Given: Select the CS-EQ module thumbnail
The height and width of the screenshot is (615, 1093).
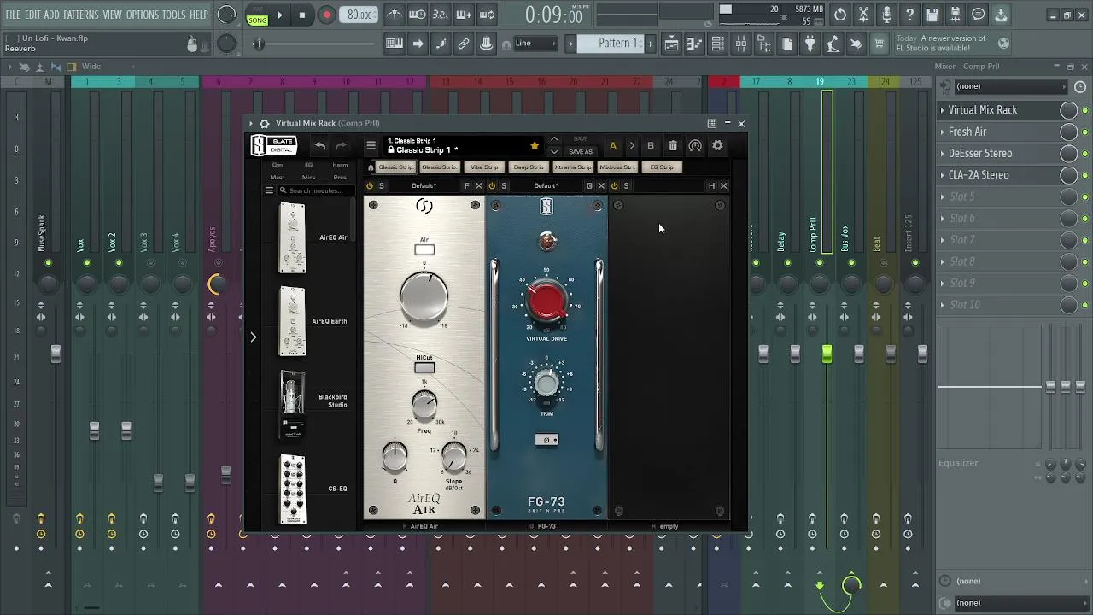Looking at the screenshot, I should [x=292, y=489].
